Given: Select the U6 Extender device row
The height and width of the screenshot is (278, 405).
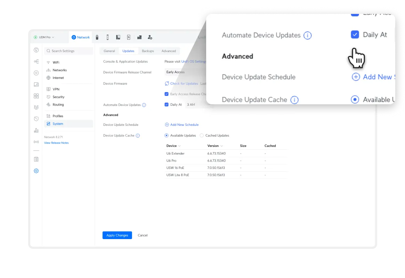Looking at the screenshot, I should (x=226, y=153).
